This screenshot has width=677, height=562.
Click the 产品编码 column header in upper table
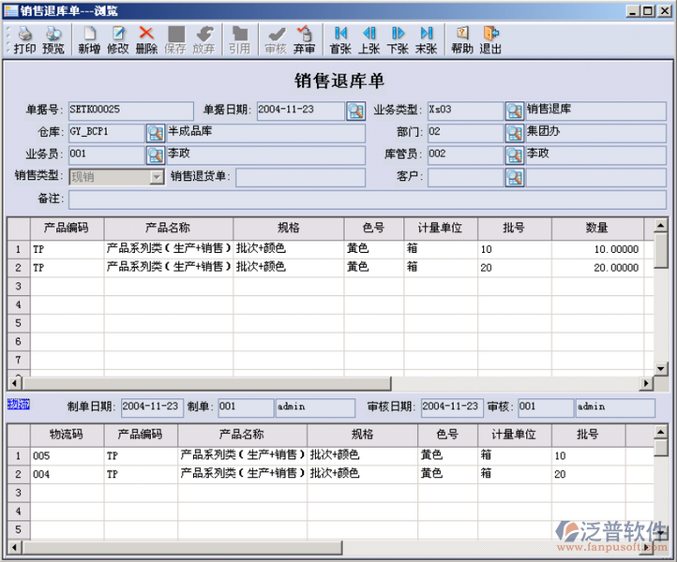click(x=66, y=228)
